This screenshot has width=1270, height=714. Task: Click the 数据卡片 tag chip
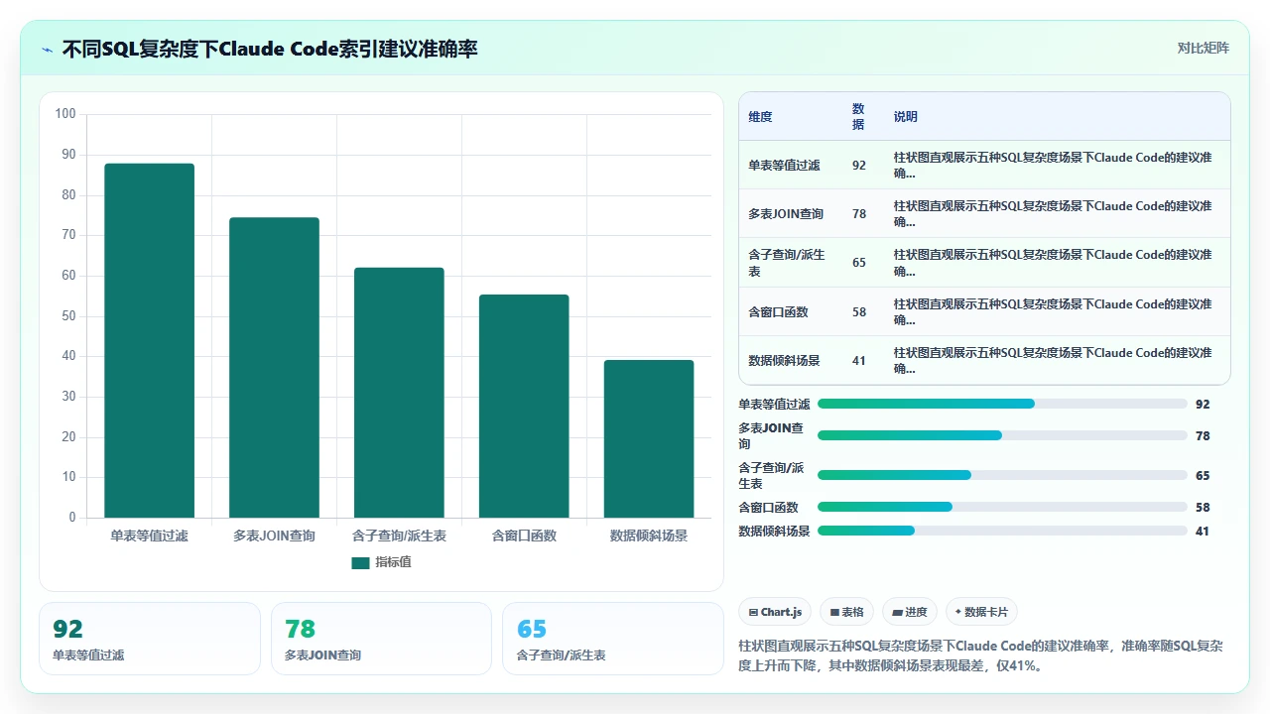pos(982,612)
